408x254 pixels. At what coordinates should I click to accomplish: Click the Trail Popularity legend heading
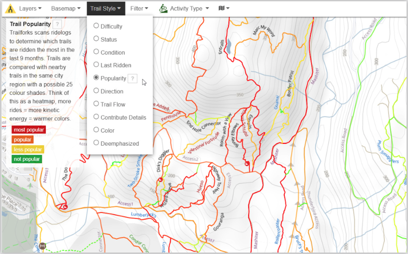(x=30, y=24)
